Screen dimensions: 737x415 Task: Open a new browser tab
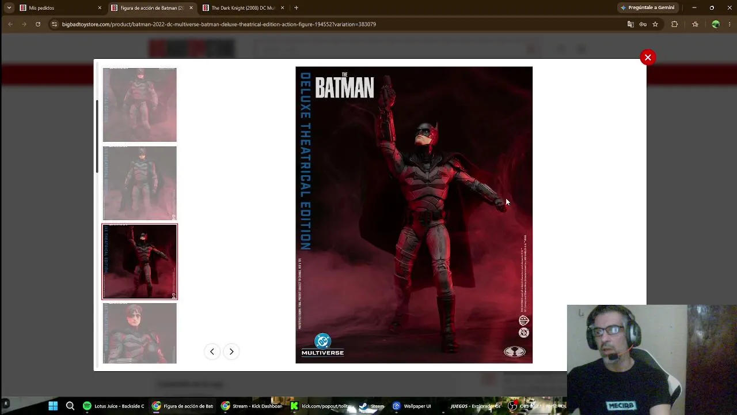[x=296, y=8]
